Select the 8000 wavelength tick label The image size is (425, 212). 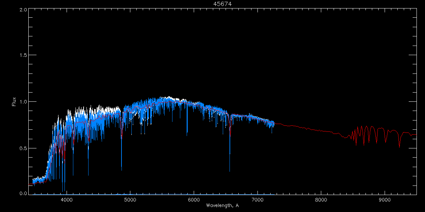click(x=321, y=199)
